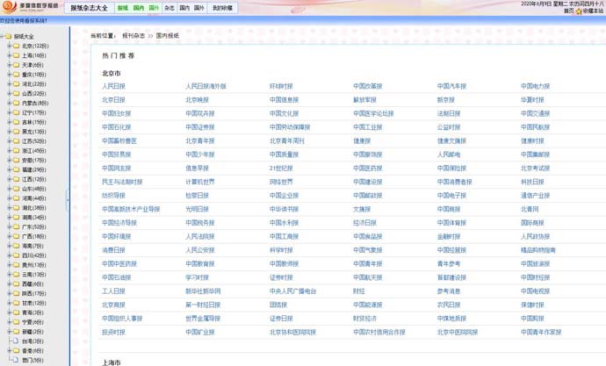Click the folder icon for 天津

pos(16,65)
